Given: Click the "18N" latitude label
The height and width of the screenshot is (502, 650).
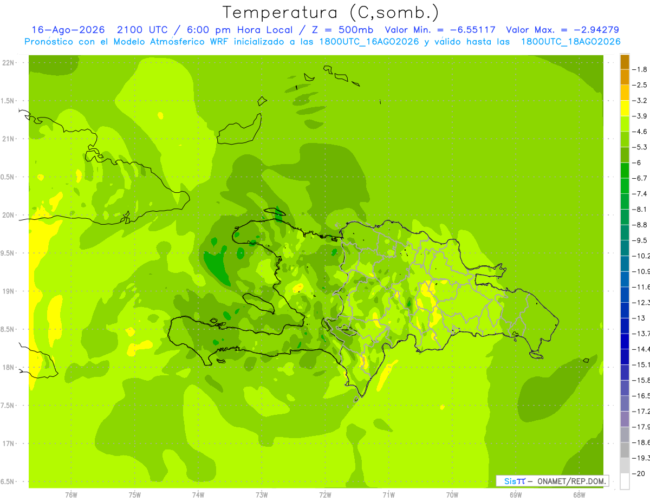Looking at the screenshot, I should tap(9, 367).
